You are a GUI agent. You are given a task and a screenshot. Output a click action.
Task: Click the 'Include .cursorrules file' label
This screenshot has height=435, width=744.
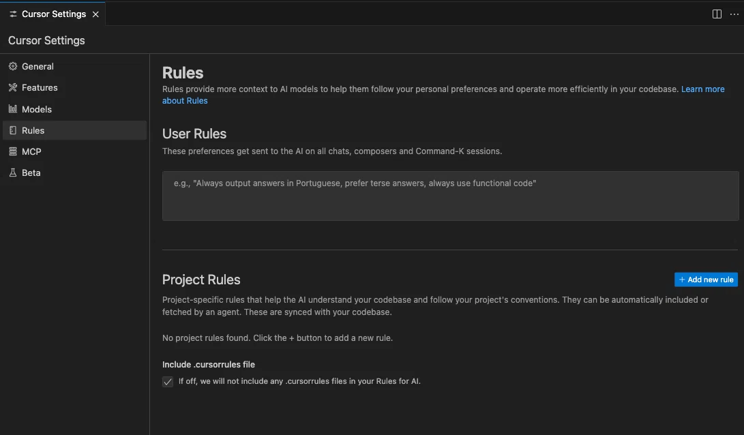click(208, 364)
